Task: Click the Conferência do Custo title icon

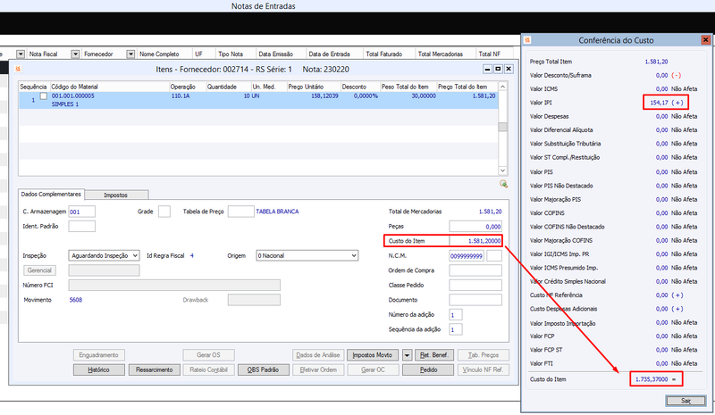Action: pyautogui.click(x=527, y=40)
